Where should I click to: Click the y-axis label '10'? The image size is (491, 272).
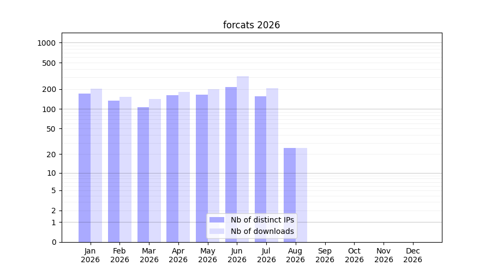pos(51,174)
